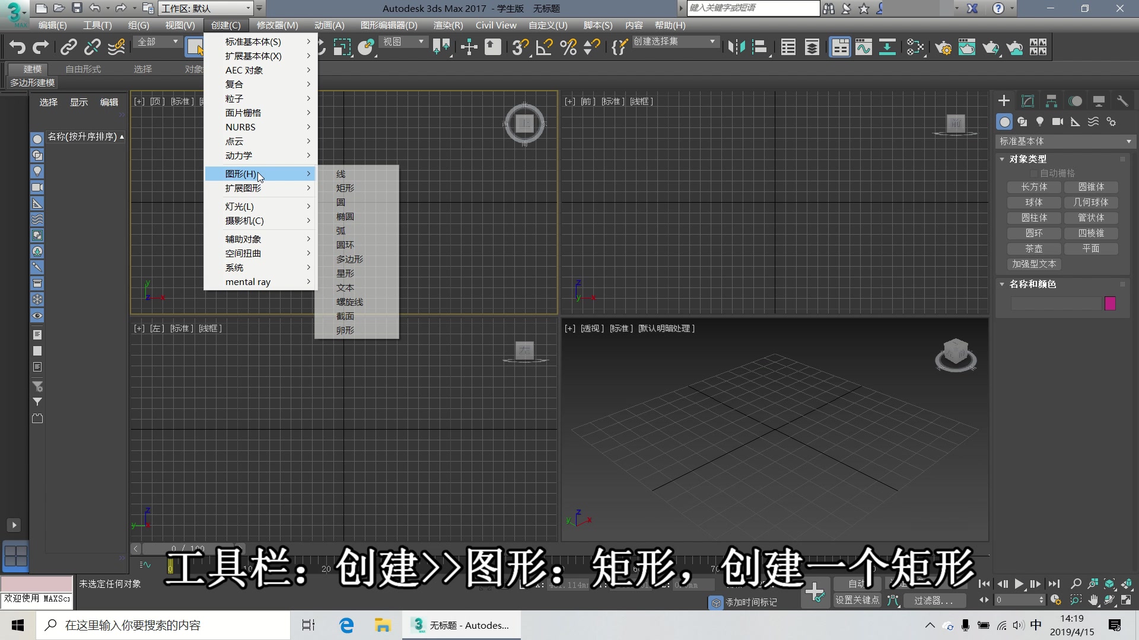Click the magenta object color swatch
1139x640 pixels.
click(1110, 303)
